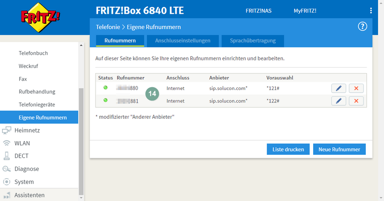Click the Heimnetz network icon
Image resolution: width=384 pixels, height=201 pixels.
coord(6,130)
